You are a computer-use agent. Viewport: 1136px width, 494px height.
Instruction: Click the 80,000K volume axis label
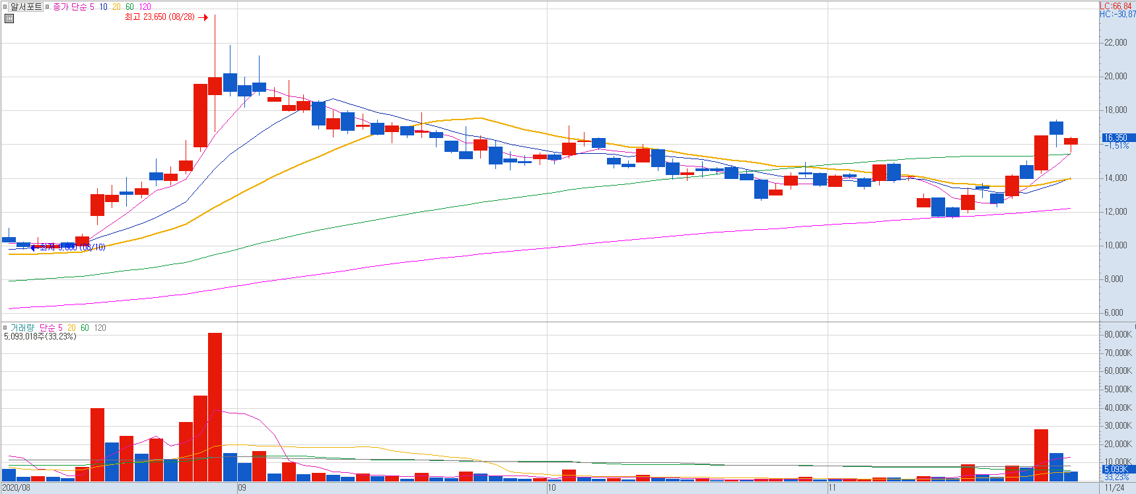tap(1118, 334)
